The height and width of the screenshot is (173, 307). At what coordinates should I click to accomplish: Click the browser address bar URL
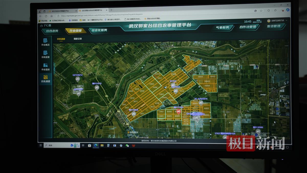pyautogui.click(x=102, y=15)
